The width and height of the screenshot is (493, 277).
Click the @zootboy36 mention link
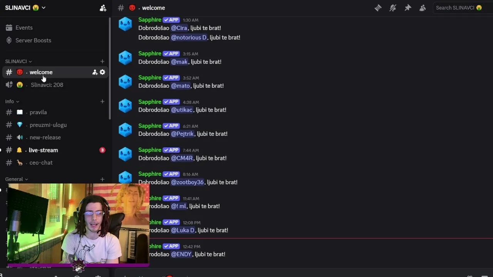tap(188, 182)
